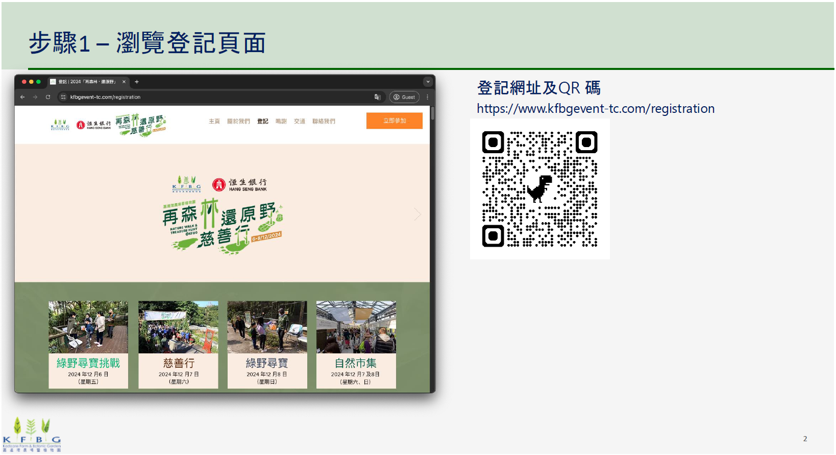Open the 自然市集 card photo
Image resolution: width=836 pixels, height=455 pixels.
coord(356,327)
